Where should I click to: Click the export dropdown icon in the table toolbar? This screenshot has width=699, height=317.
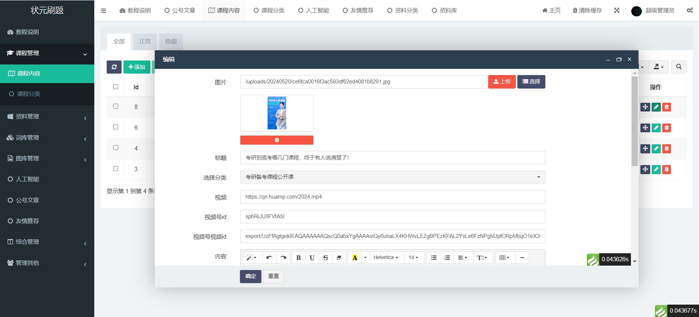tap(659, 67)
